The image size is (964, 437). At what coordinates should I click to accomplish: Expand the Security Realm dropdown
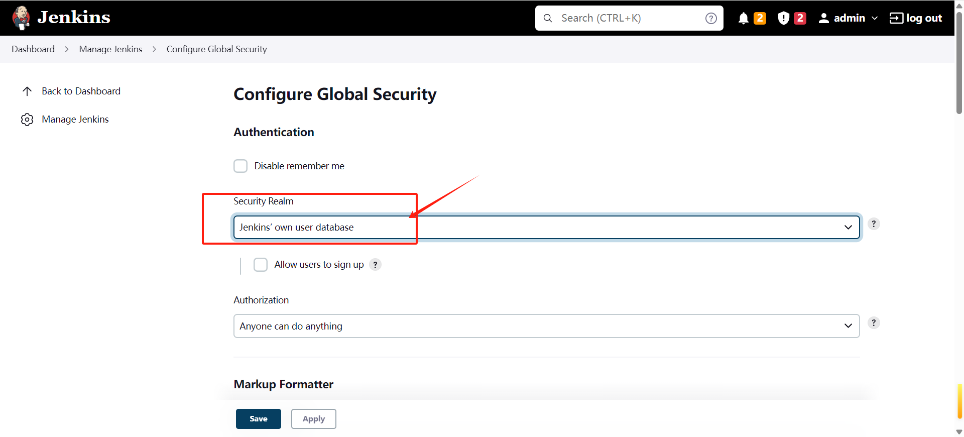[x=546, y=228]
